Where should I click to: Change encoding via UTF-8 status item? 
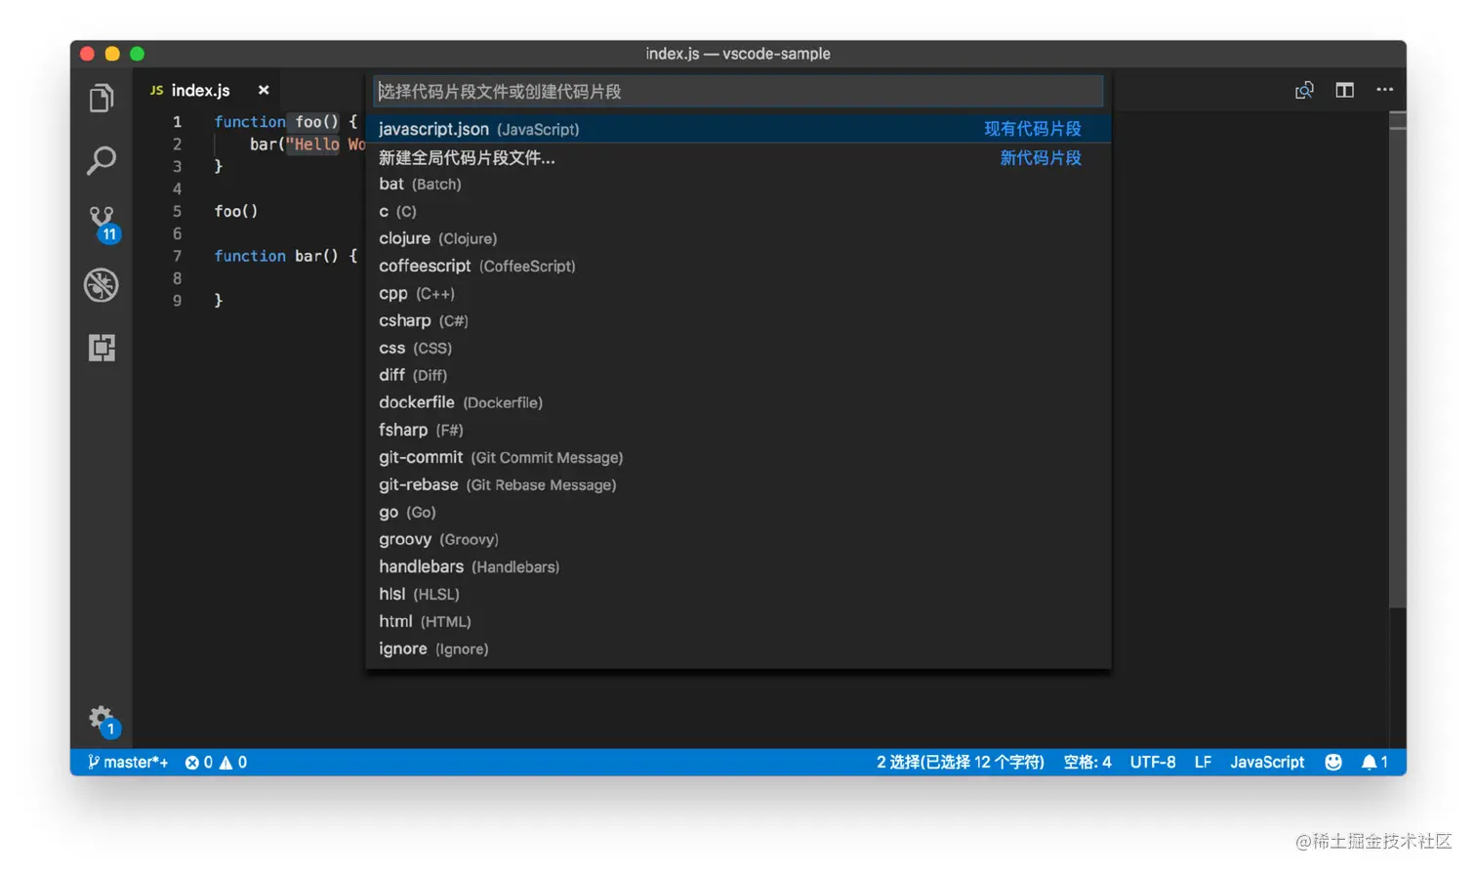(x=1153, y=762)
